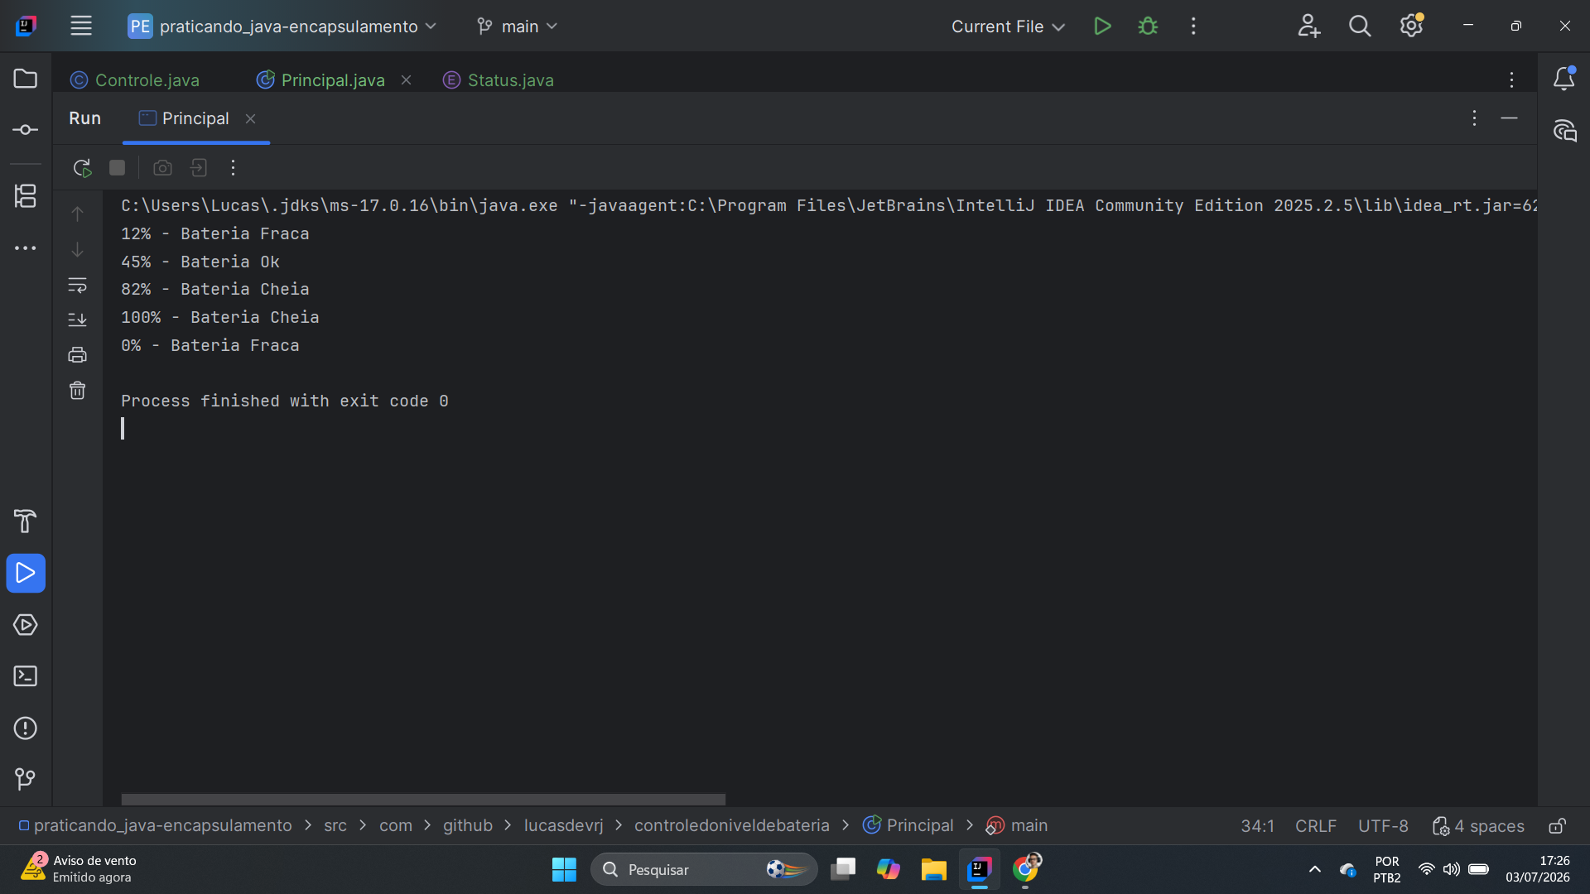Expand the Current File run configuration dropdown
Viewport: 1590px width, 894px height.
[1008, 26]
